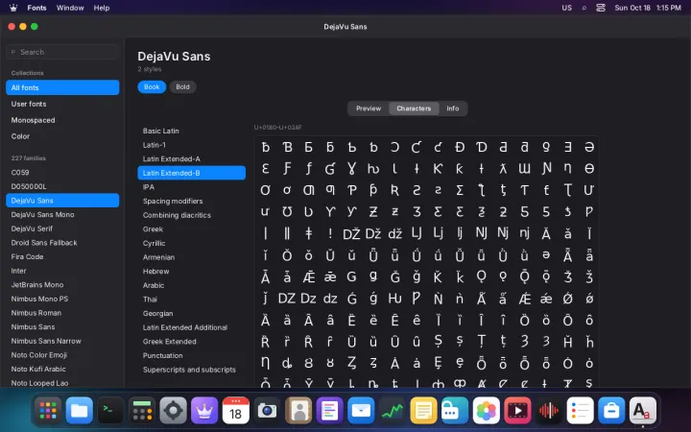Select the Combining diacritics block

click(x=191, y=215)
